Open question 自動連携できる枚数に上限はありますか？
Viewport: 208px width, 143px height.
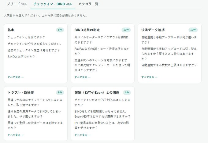(169, 65)
